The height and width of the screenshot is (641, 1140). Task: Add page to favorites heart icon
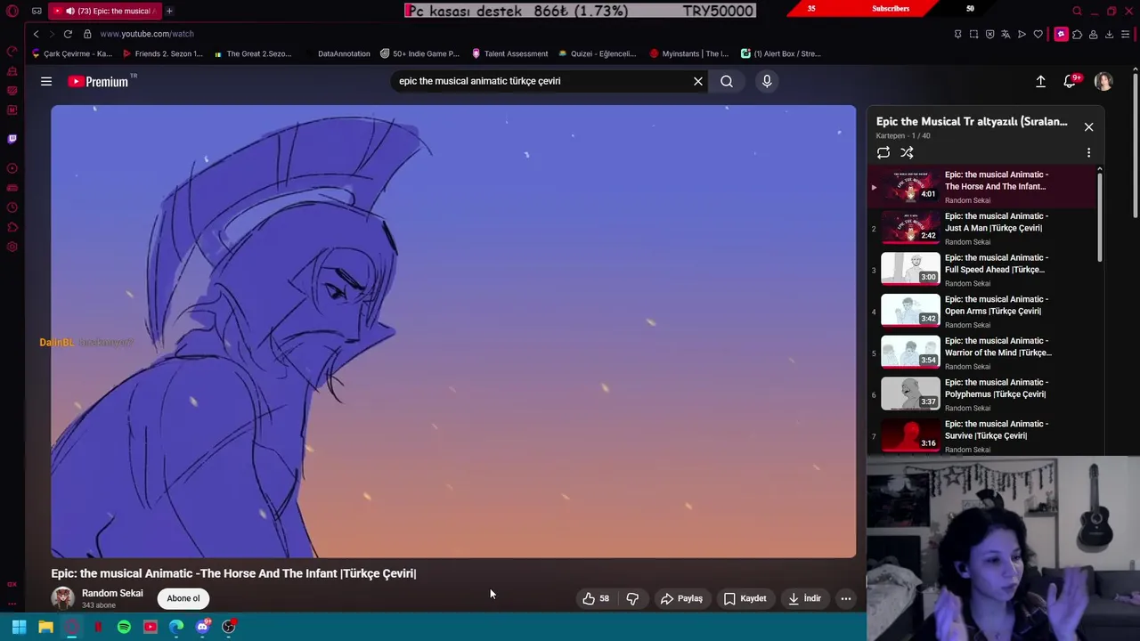(1038, 34)
